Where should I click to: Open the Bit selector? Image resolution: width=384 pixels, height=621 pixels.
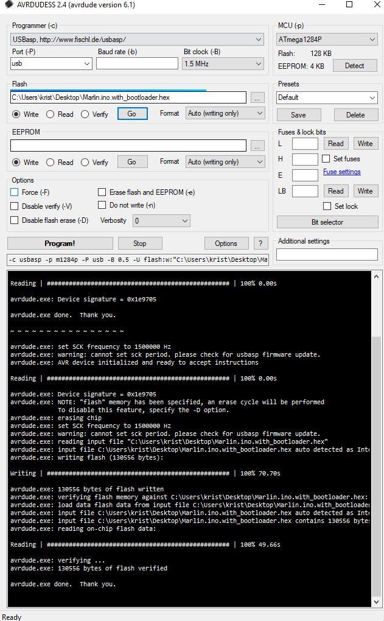pos(327,222)
